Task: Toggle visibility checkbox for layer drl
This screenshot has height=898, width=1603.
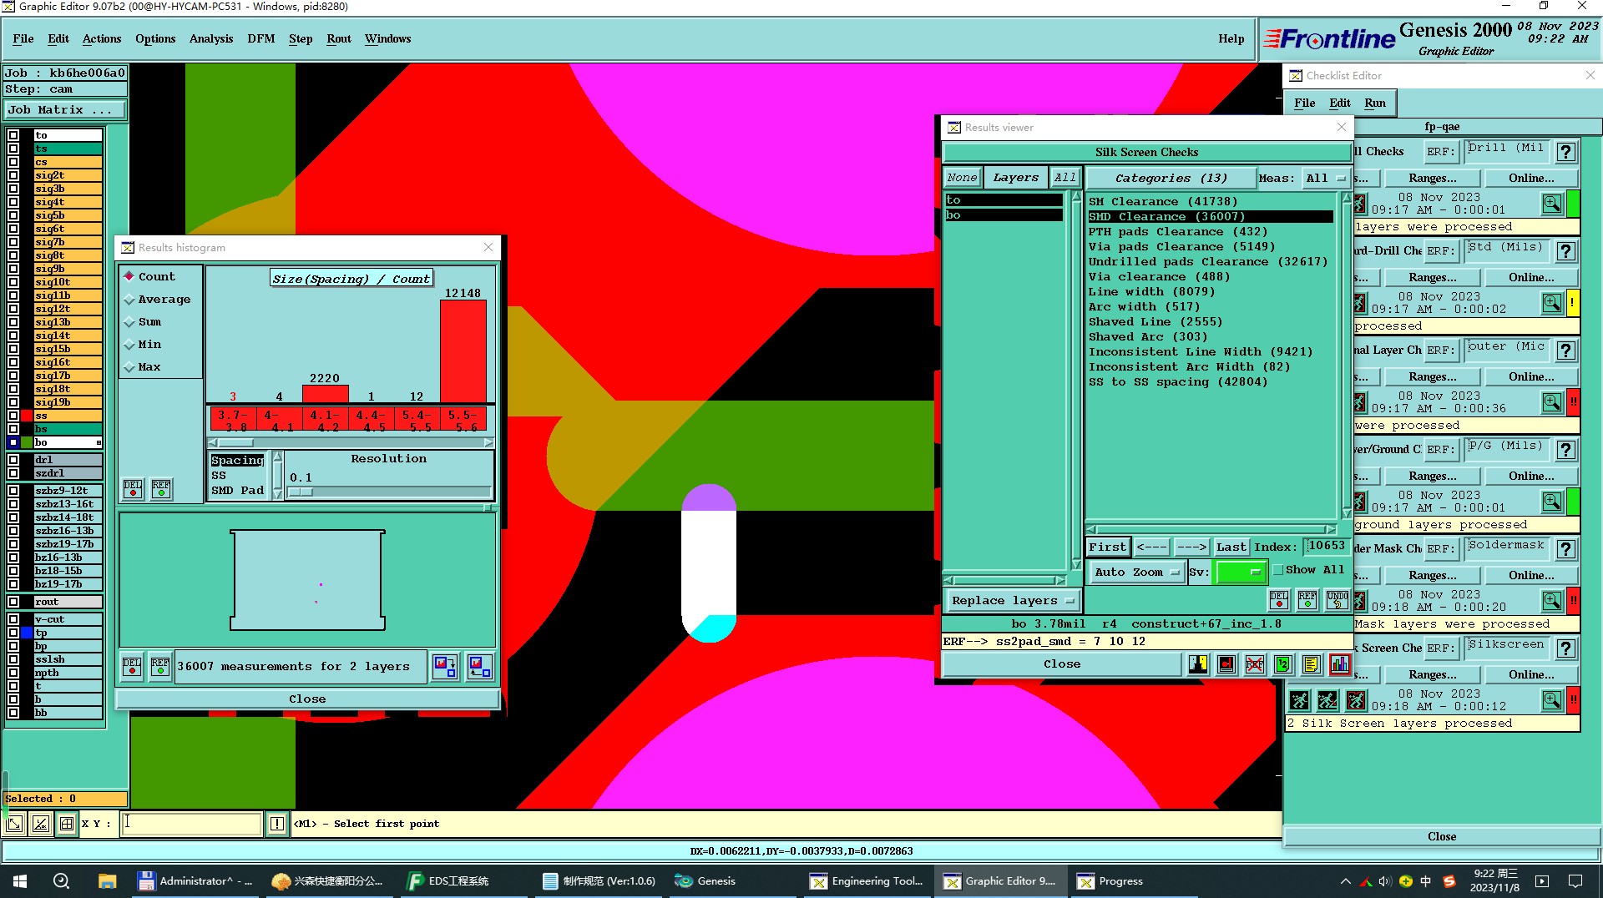Action: click(13, 460)
